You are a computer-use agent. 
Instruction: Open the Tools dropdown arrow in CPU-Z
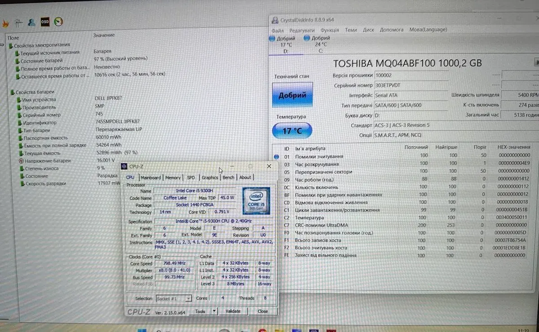pyautogui.click(x=214, y=311)
